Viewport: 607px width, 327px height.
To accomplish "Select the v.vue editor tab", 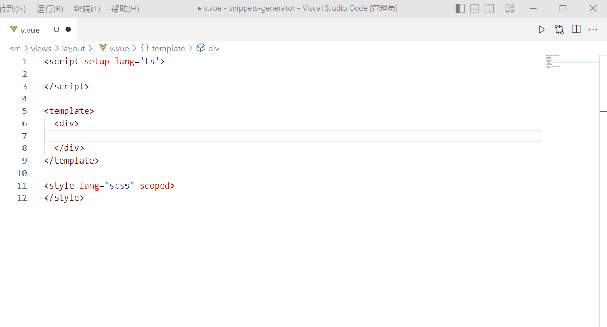I will tap(39, 29).
